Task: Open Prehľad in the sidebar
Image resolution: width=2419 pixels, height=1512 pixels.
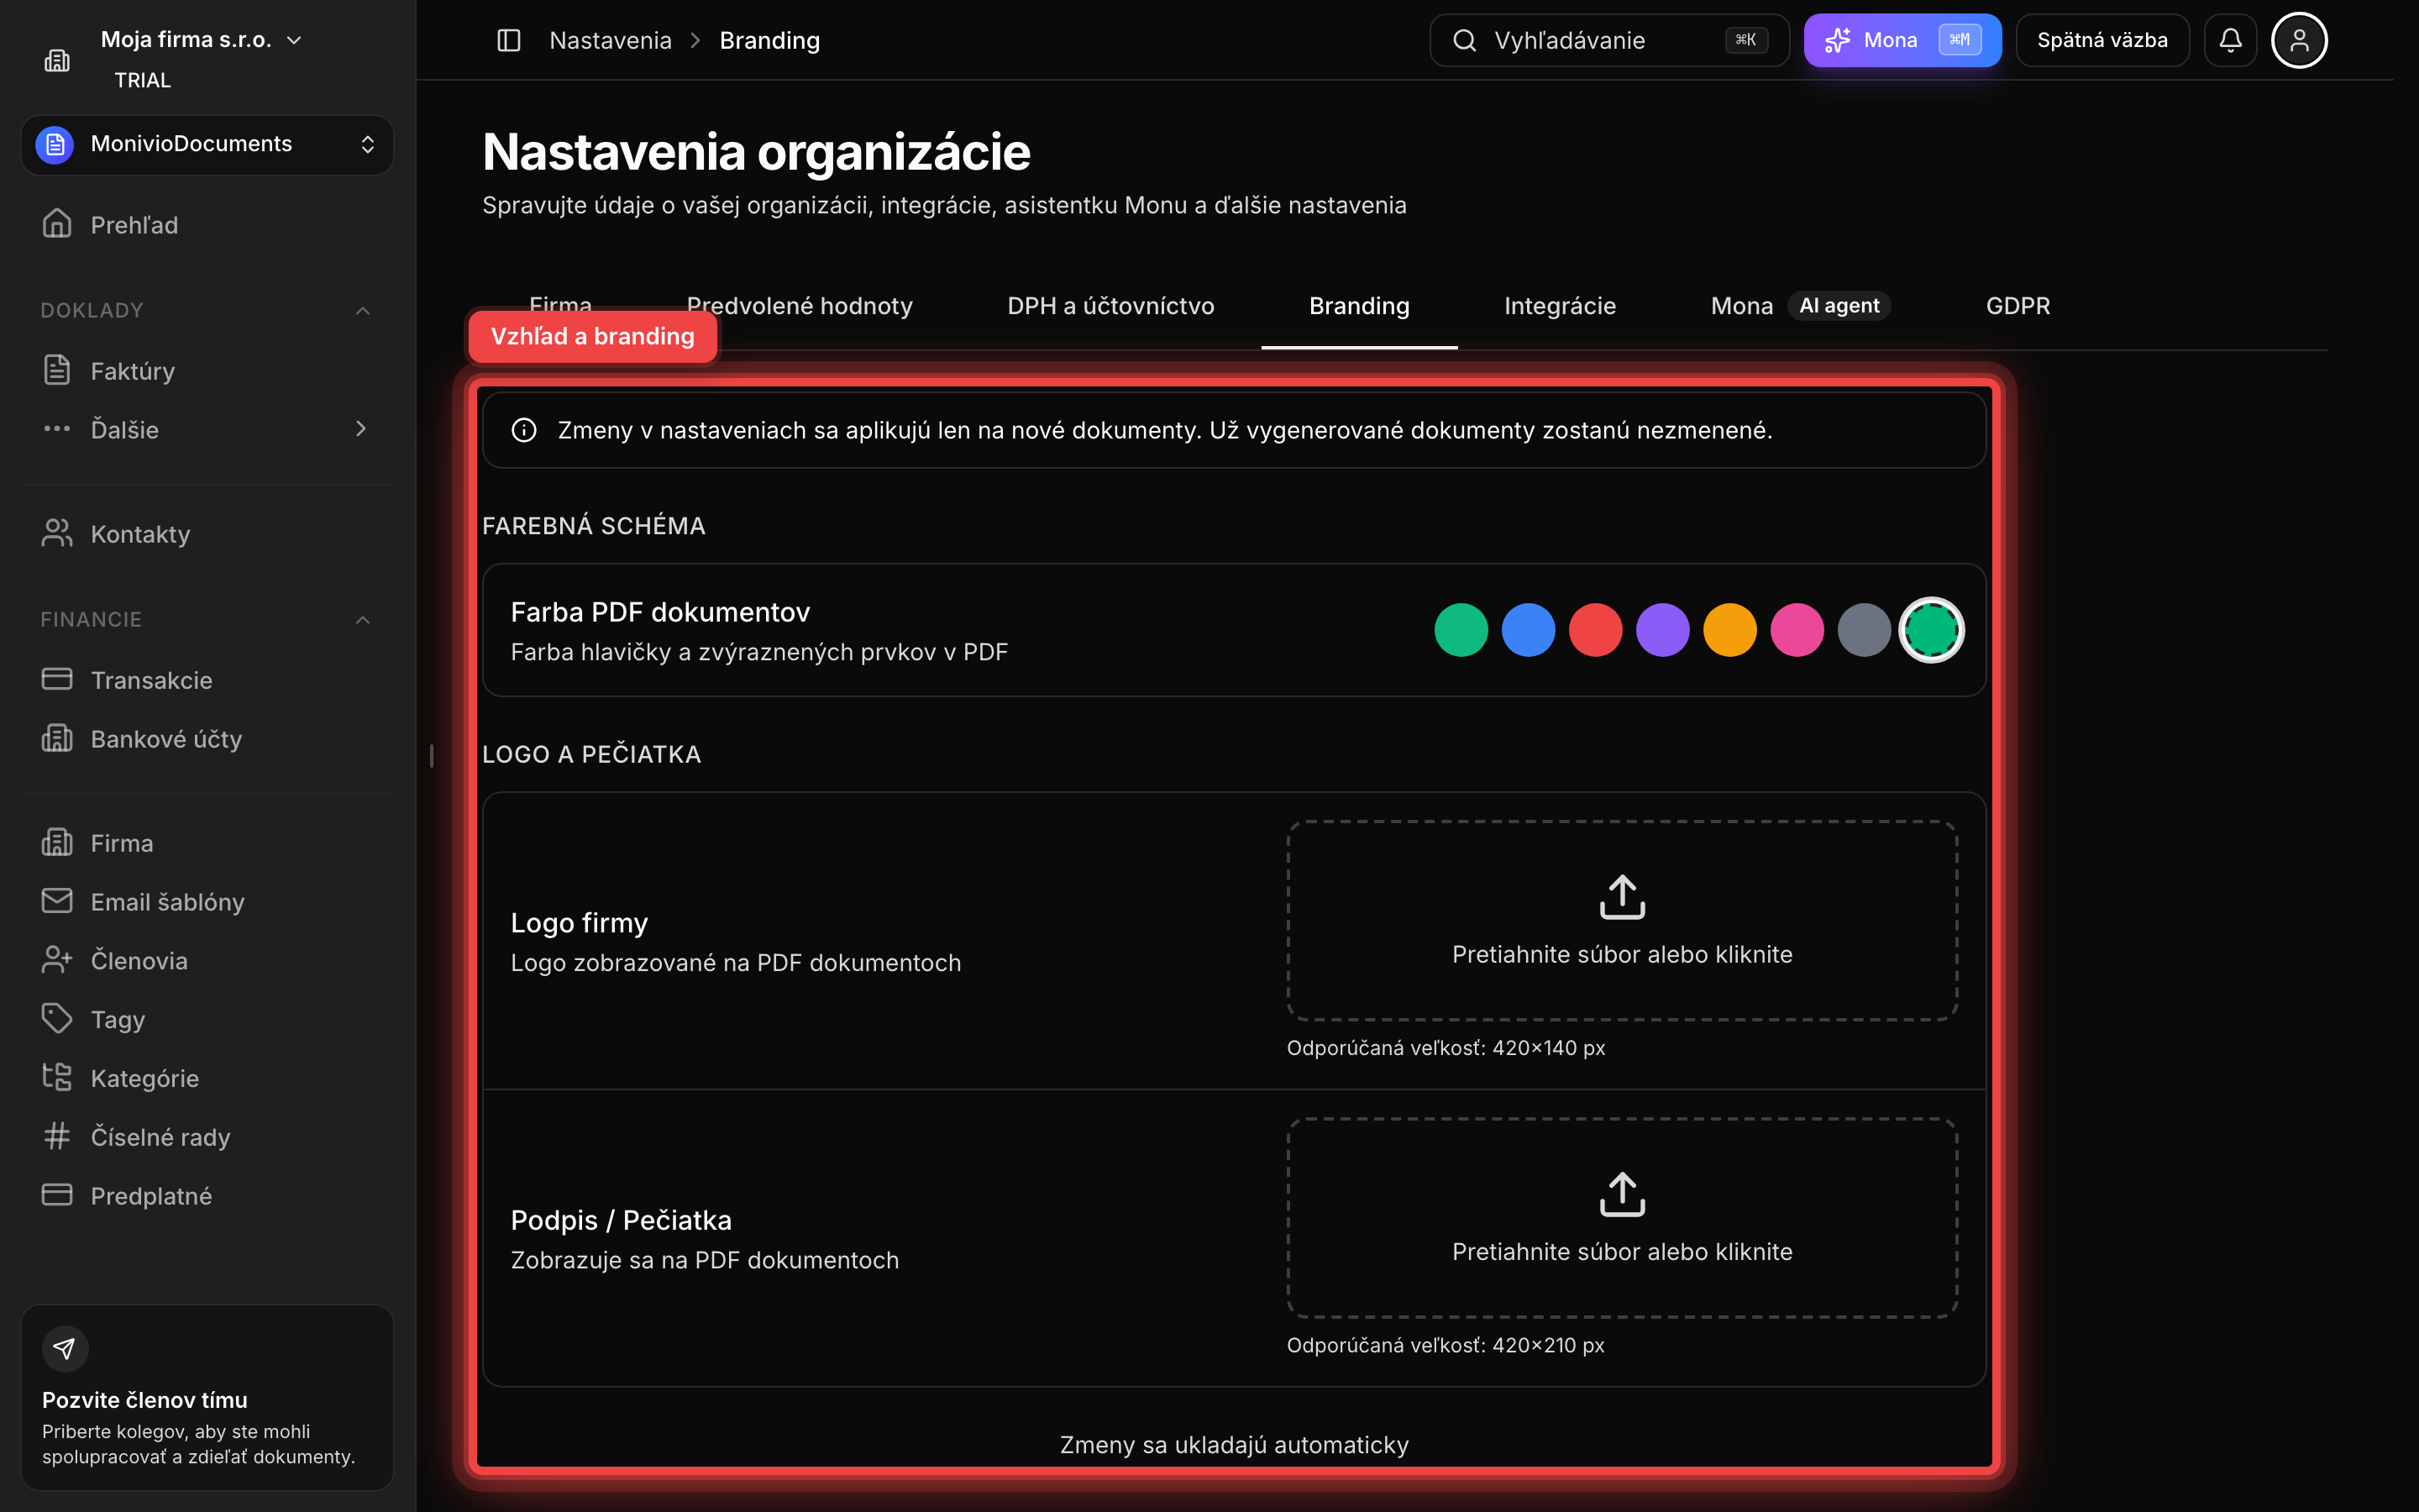Action: [x=207, y=224]
